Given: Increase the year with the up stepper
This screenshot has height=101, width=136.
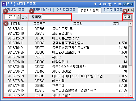Looking at the screenshot, I should pyautogui.click(x=18, y=16).
